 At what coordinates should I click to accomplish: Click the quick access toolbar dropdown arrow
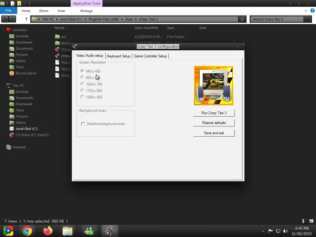[x=25, y=3]
